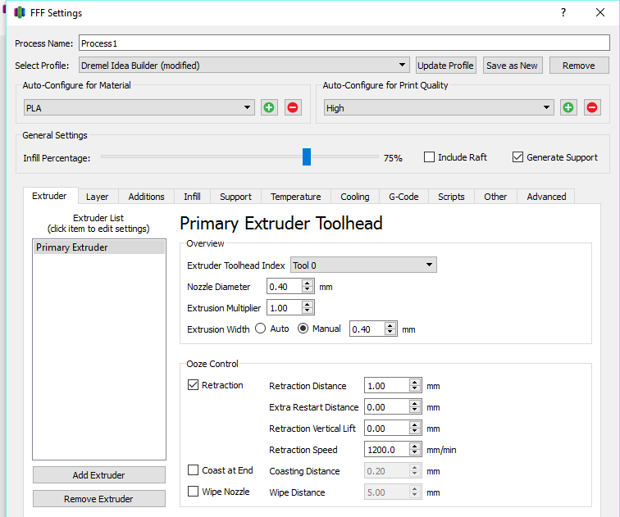
Task: Enable the Wipe Nozzle checkbox
Action: pyautogui.click(x=194, y=492)
